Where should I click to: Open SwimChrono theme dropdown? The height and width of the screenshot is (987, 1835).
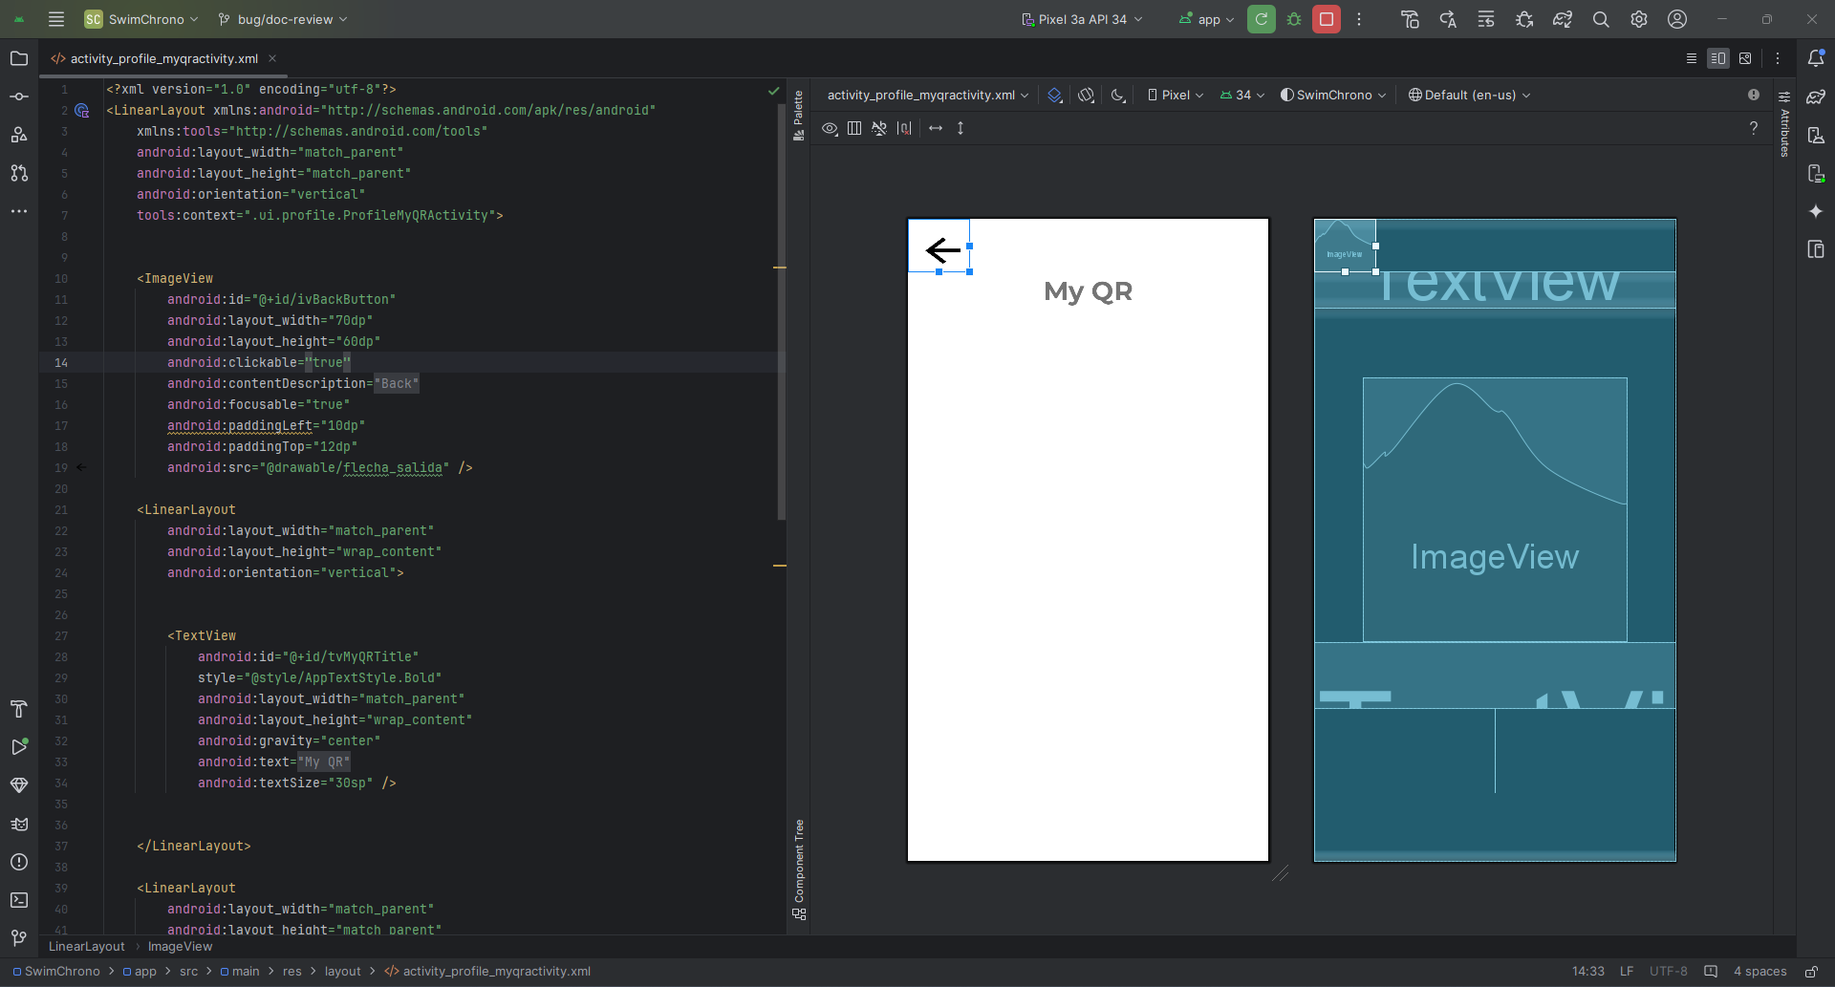point(1333,95)
